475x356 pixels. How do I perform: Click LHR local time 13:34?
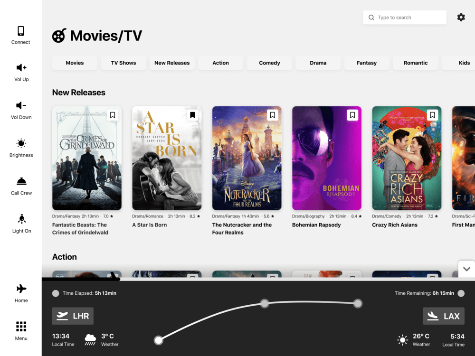[x=61, y=336]
